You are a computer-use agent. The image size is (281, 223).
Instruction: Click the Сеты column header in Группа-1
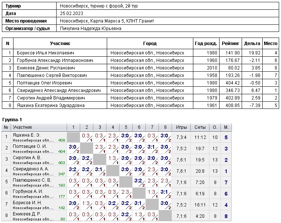click(x=200, y=127)
